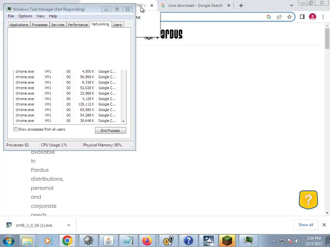Open a new Chrome tab
This screenshot has width=330, height=247.
[241, 5]
